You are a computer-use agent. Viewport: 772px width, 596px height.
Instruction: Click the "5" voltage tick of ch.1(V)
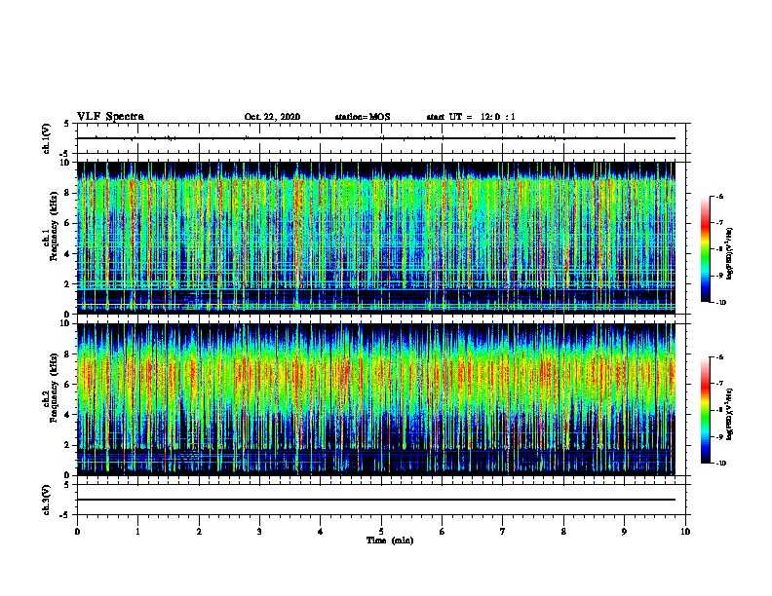click(x=67, y=124)
